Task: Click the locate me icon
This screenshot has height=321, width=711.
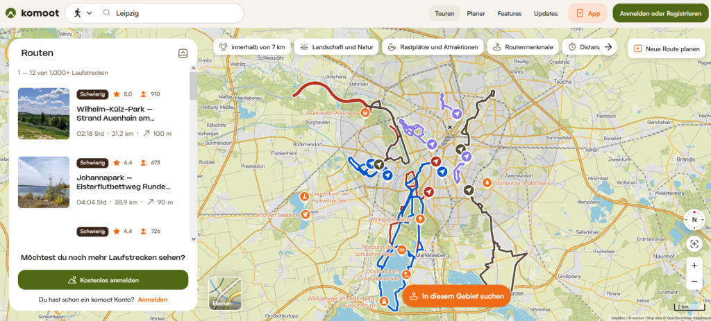Action: 694,243
